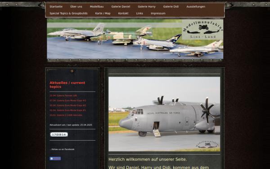
Task: Open link Galerie Euro Model Expo #1
Action: click(67, 110)
